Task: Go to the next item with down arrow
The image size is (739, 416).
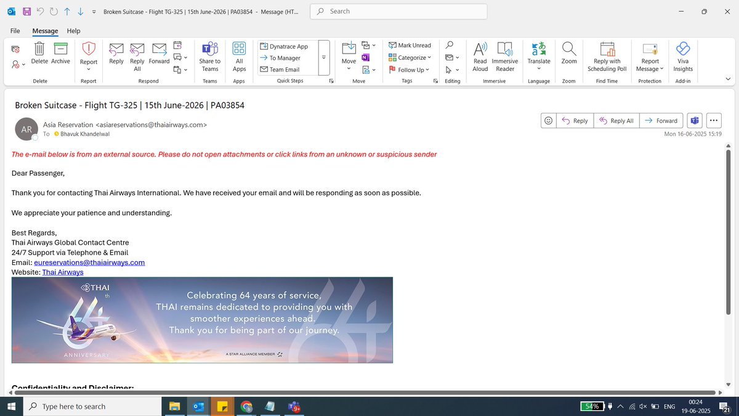Action: 80,11
